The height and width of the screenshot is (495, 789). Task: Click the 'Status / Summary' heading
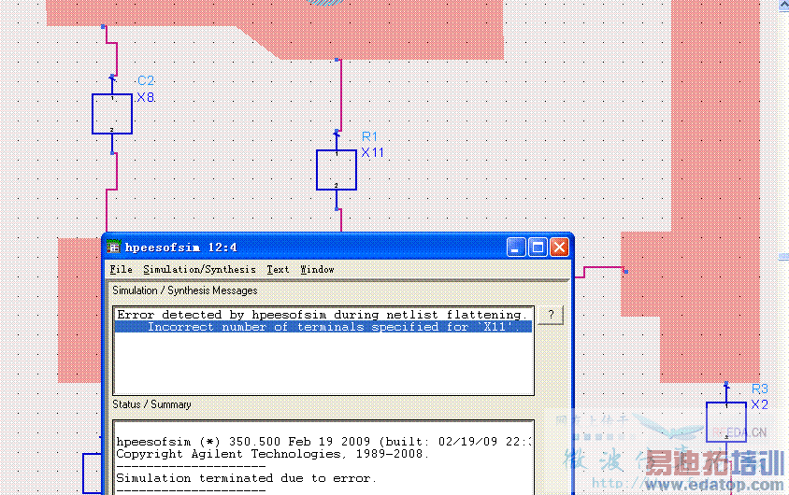pyautogui.click(x=151, y=404)
